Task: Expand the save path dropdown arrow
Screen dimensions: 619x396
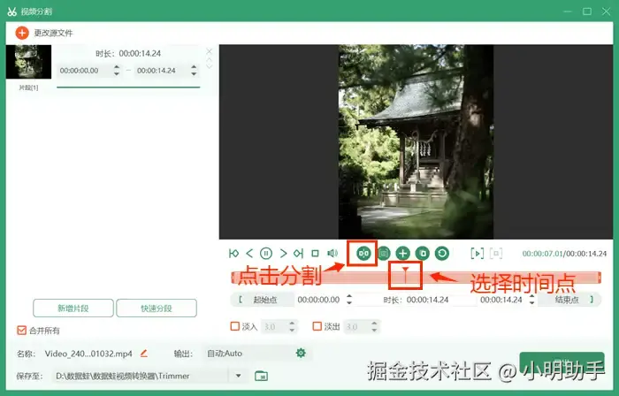Action: 239,376
